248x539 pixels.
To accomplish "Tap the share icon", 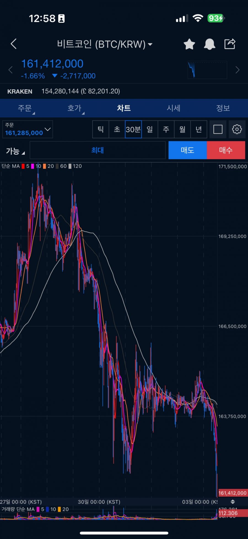I will click(x=230, y=44).
